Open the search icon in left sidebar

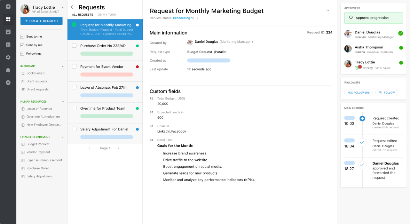point(8,32)
